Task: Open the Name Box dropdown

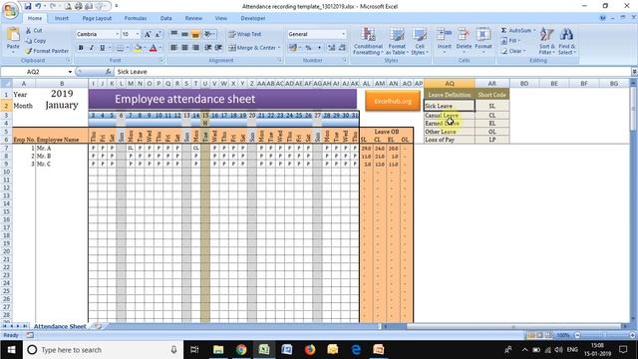Action: pos(70,72)
